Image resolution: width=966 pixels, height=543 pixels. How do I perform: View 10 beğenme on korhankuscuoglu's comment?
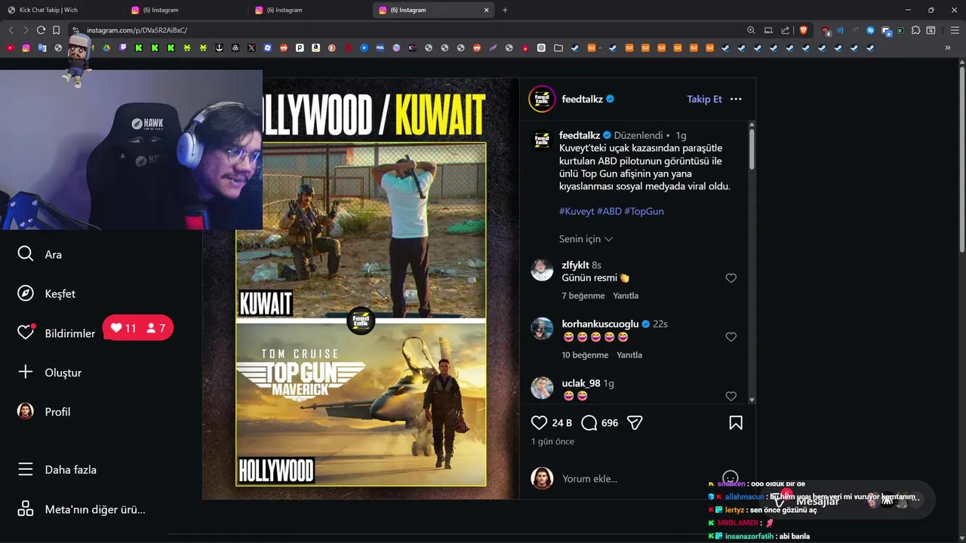pos(585,354)
